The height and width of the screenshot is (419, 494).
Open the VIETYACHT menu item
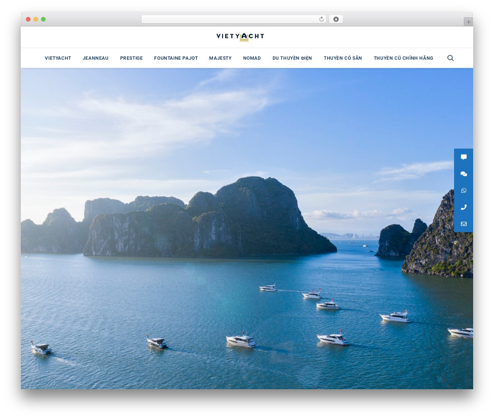[x=58, y=58]
